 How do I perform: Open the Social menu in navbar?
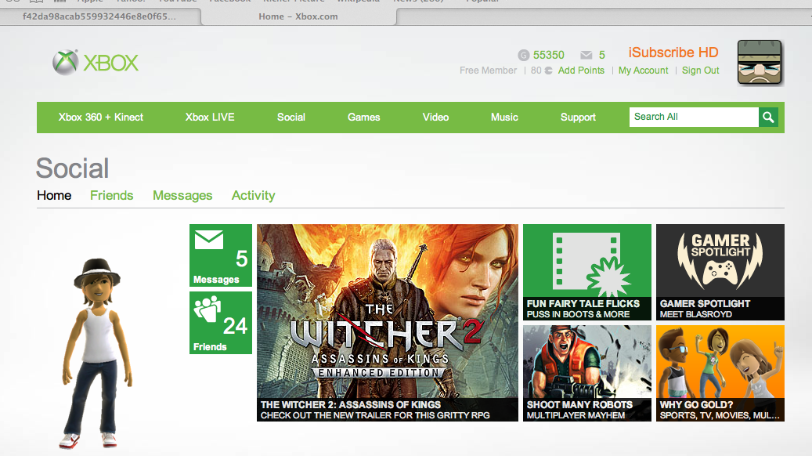click(x=291, y=117)
